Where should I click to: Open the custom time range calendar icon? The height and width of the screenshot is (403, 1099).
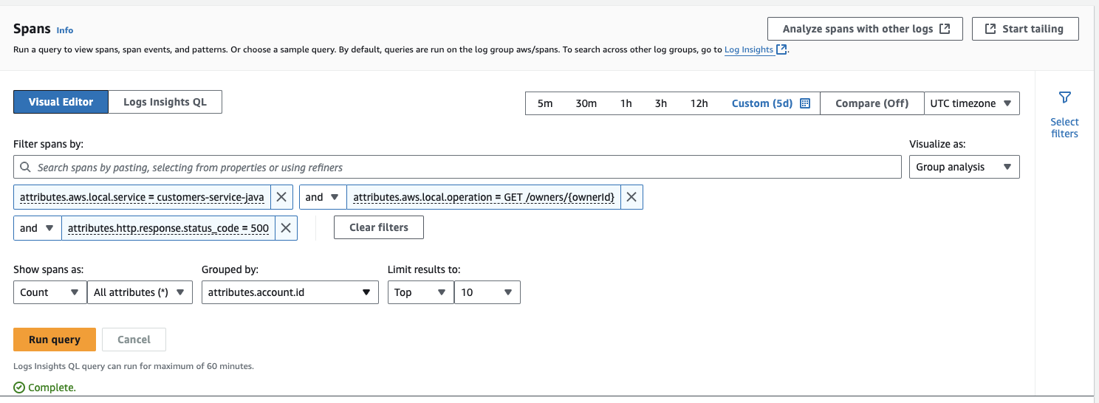pyautogui.click(x=805, y=103)
